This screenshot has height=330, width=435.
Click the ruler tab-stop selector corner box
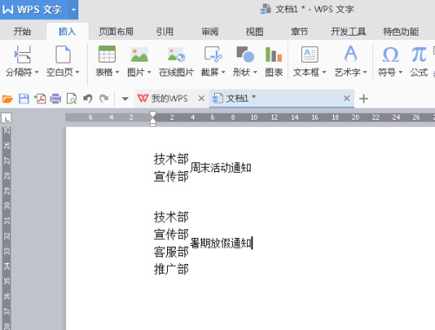[6, 118]
